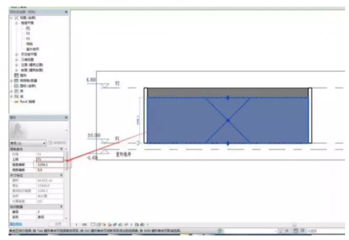Open the Detail Level icon in view bar
The width and height of the screenshot is (349, 240).
tap(93, 224)
